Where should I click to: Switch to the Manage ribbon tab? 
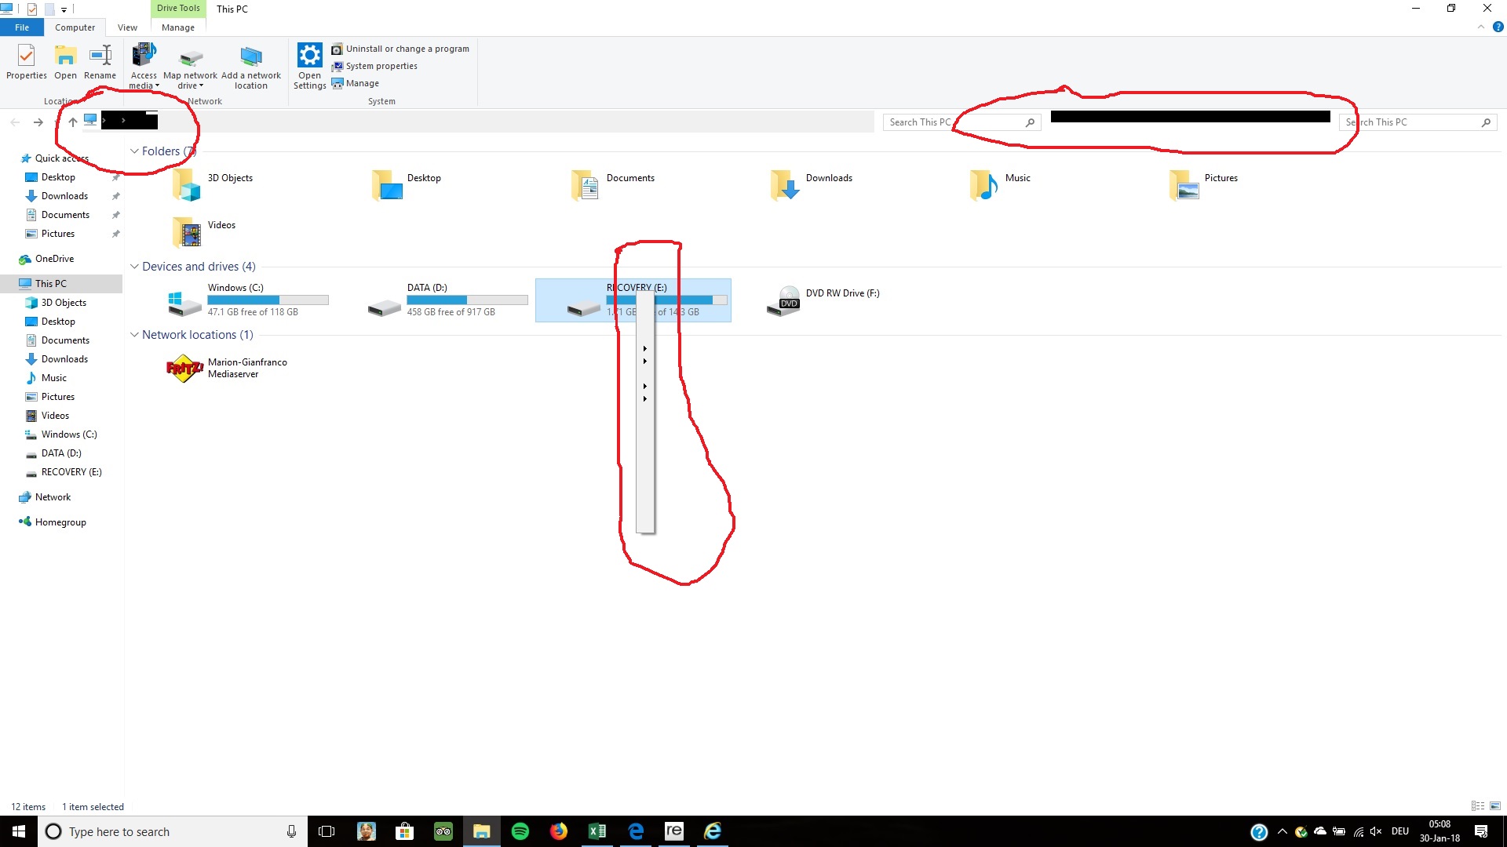coord(178,27)
